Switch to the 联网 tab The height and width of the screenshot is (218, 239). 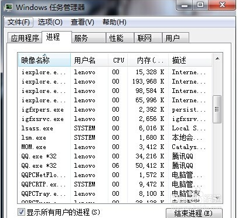[x=148, y=38]
